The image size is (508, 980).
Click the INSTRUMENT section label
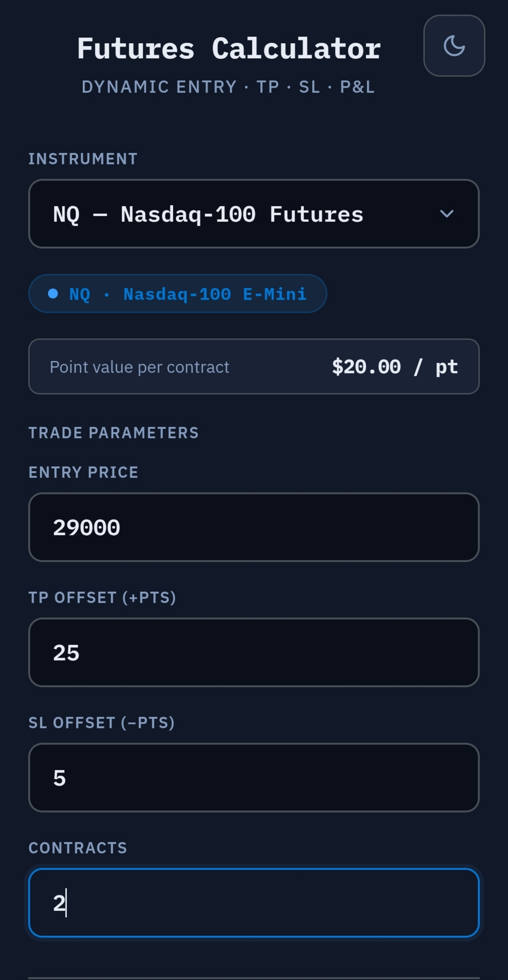[x=83, y=159]
